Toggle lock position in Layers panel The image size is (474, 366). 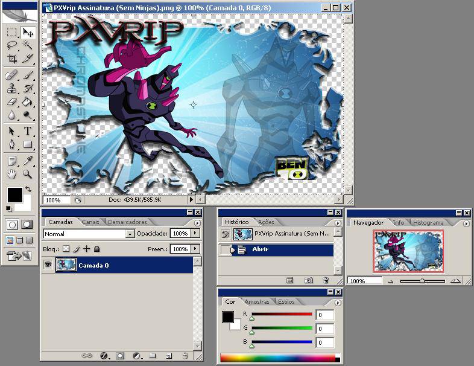pyautogui.click(x=87, y=249)
